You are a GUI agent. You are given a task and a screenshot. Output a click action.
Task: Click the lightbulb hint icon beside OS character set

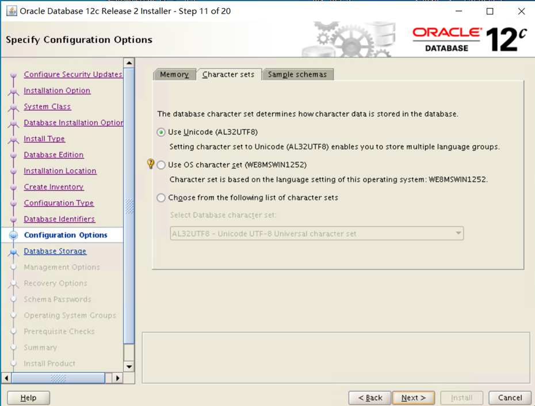click(151, 164)
